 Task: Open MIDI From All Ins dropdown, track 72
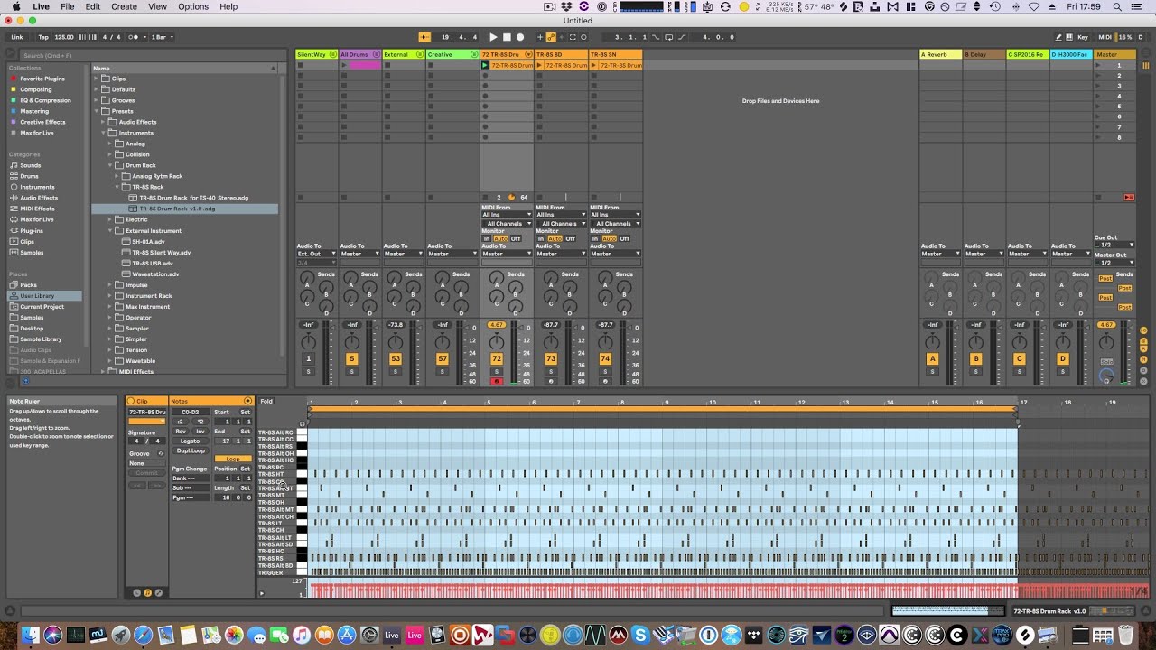click(x=507, y=215)
